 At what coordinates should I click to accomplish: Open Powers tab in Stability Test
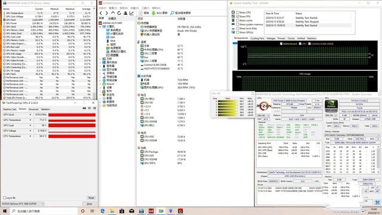[x=281, y=38]
